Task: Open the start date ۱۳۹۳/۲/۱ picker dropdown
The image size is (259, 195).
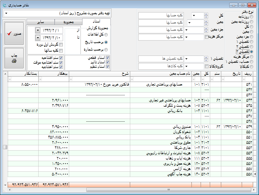Action: click(38, 30)
